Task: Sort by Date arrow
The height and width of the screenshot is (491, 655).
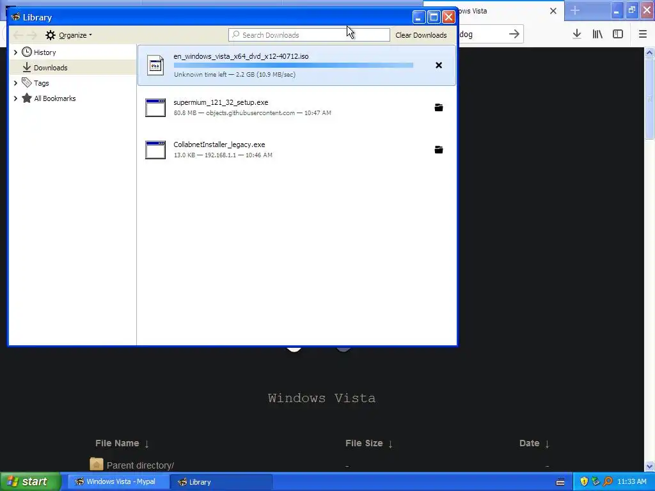Action: click(x=547, y=444)
